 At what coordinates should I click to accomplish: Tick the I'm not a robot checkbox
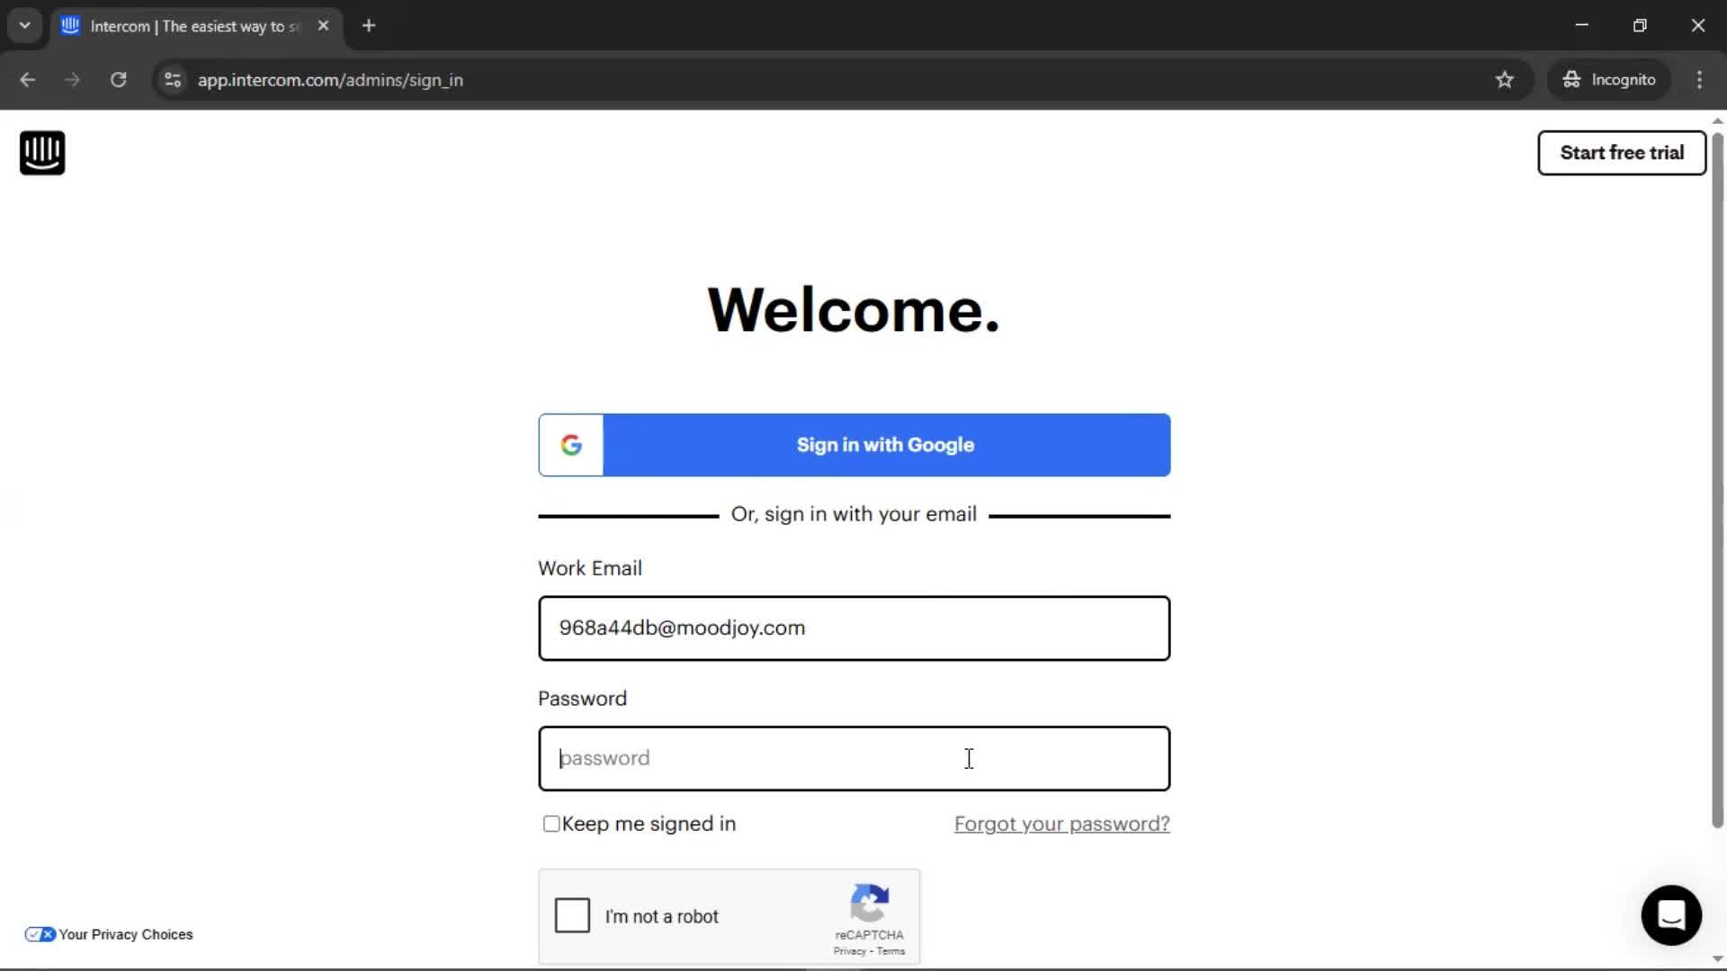pyautogui.click(x=572, y=915)
